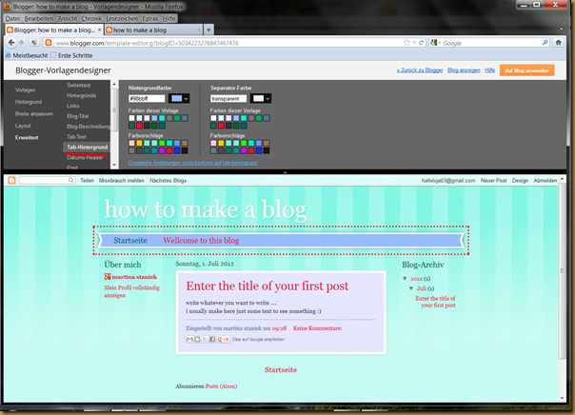
Task: Click the orange Blogger logo in the preview navbar
Action: click(12, 180)
